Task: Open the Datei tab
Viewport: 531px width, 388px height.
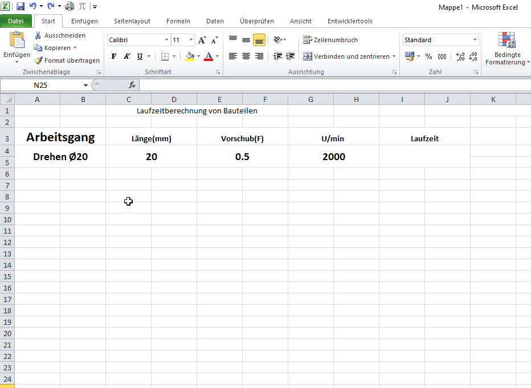Action: tap(16, 21)
